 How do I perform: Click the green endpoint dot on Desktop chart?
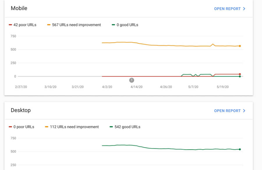(240, 149)
